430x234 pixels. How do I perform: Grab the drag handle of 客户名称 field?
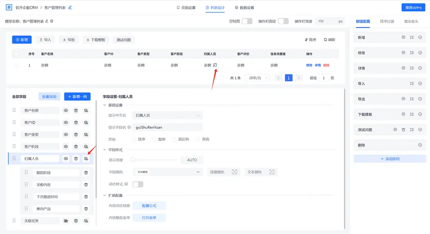tap(14, 110)
